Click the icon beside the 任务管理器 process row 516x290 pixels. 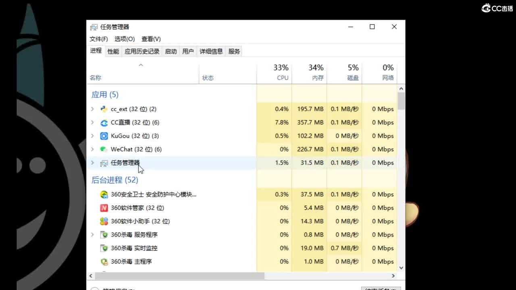pyautogui.click(x=104, y=163)
